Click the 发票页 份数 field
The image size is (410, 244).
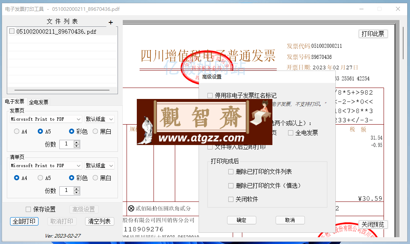point(67,144)
